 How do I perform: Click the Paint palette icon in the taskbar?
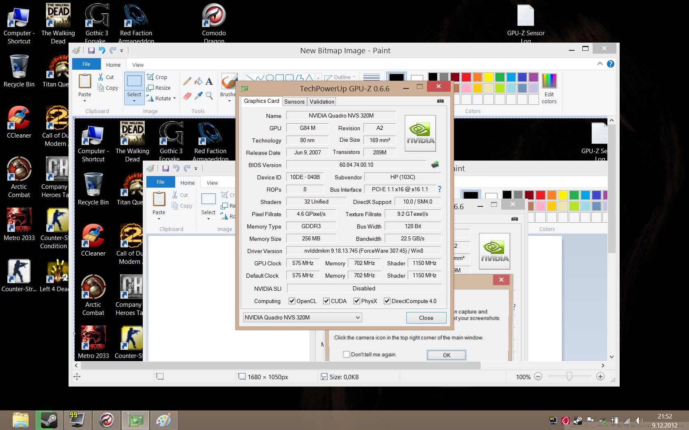coord(164,420)
